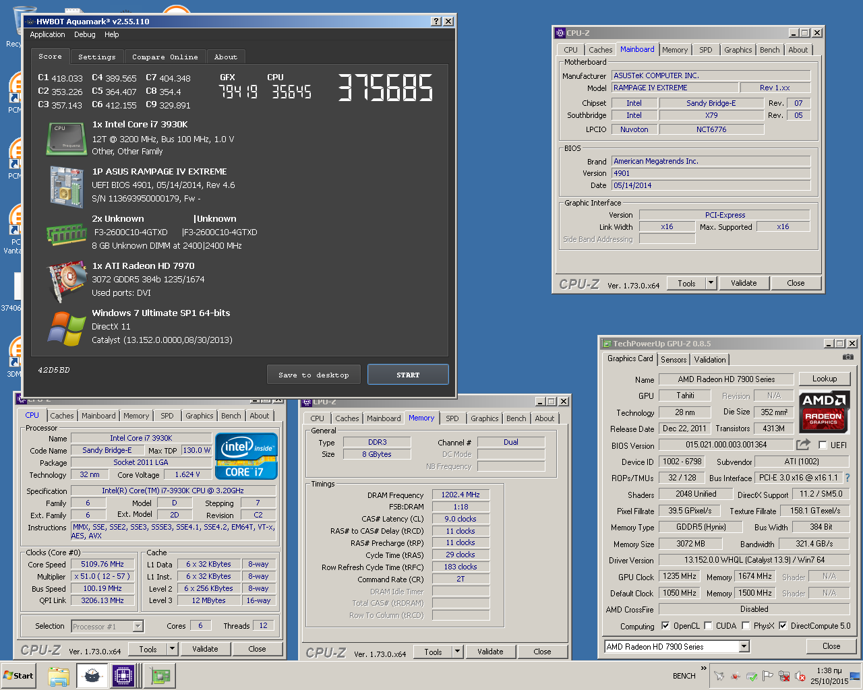
Task: Switch to the Settings tab in Aquamark
Action: point(96,57)
